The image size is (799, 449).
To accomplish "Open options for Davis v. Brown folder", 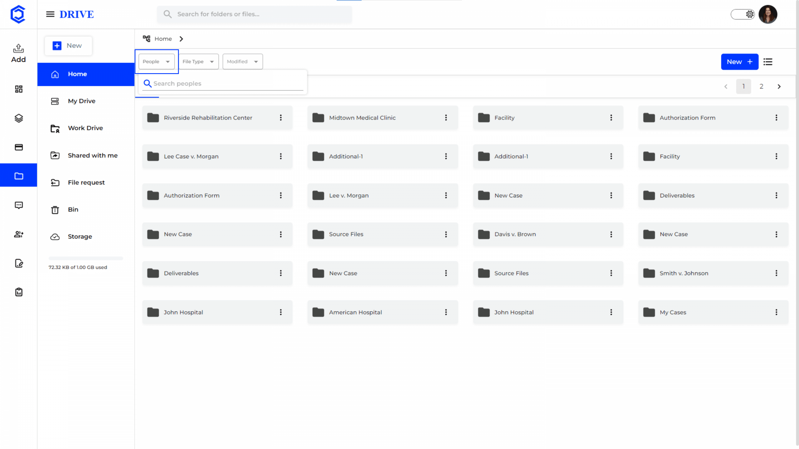I will point(611,234).
